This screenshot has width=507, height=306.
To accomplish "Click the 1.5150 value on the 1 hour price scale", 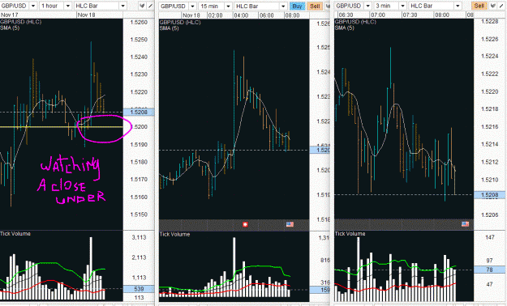I will (139, 215).
